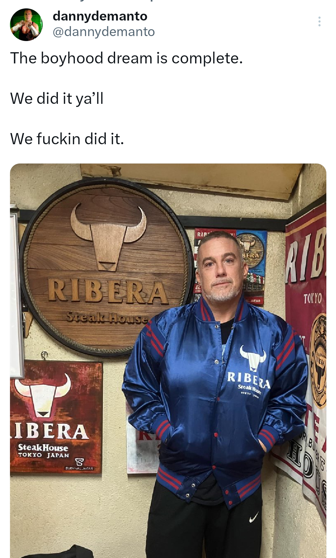Click the bold dannydemanto display name
This screenshot has width=336, height=558.
coord(100,16)
